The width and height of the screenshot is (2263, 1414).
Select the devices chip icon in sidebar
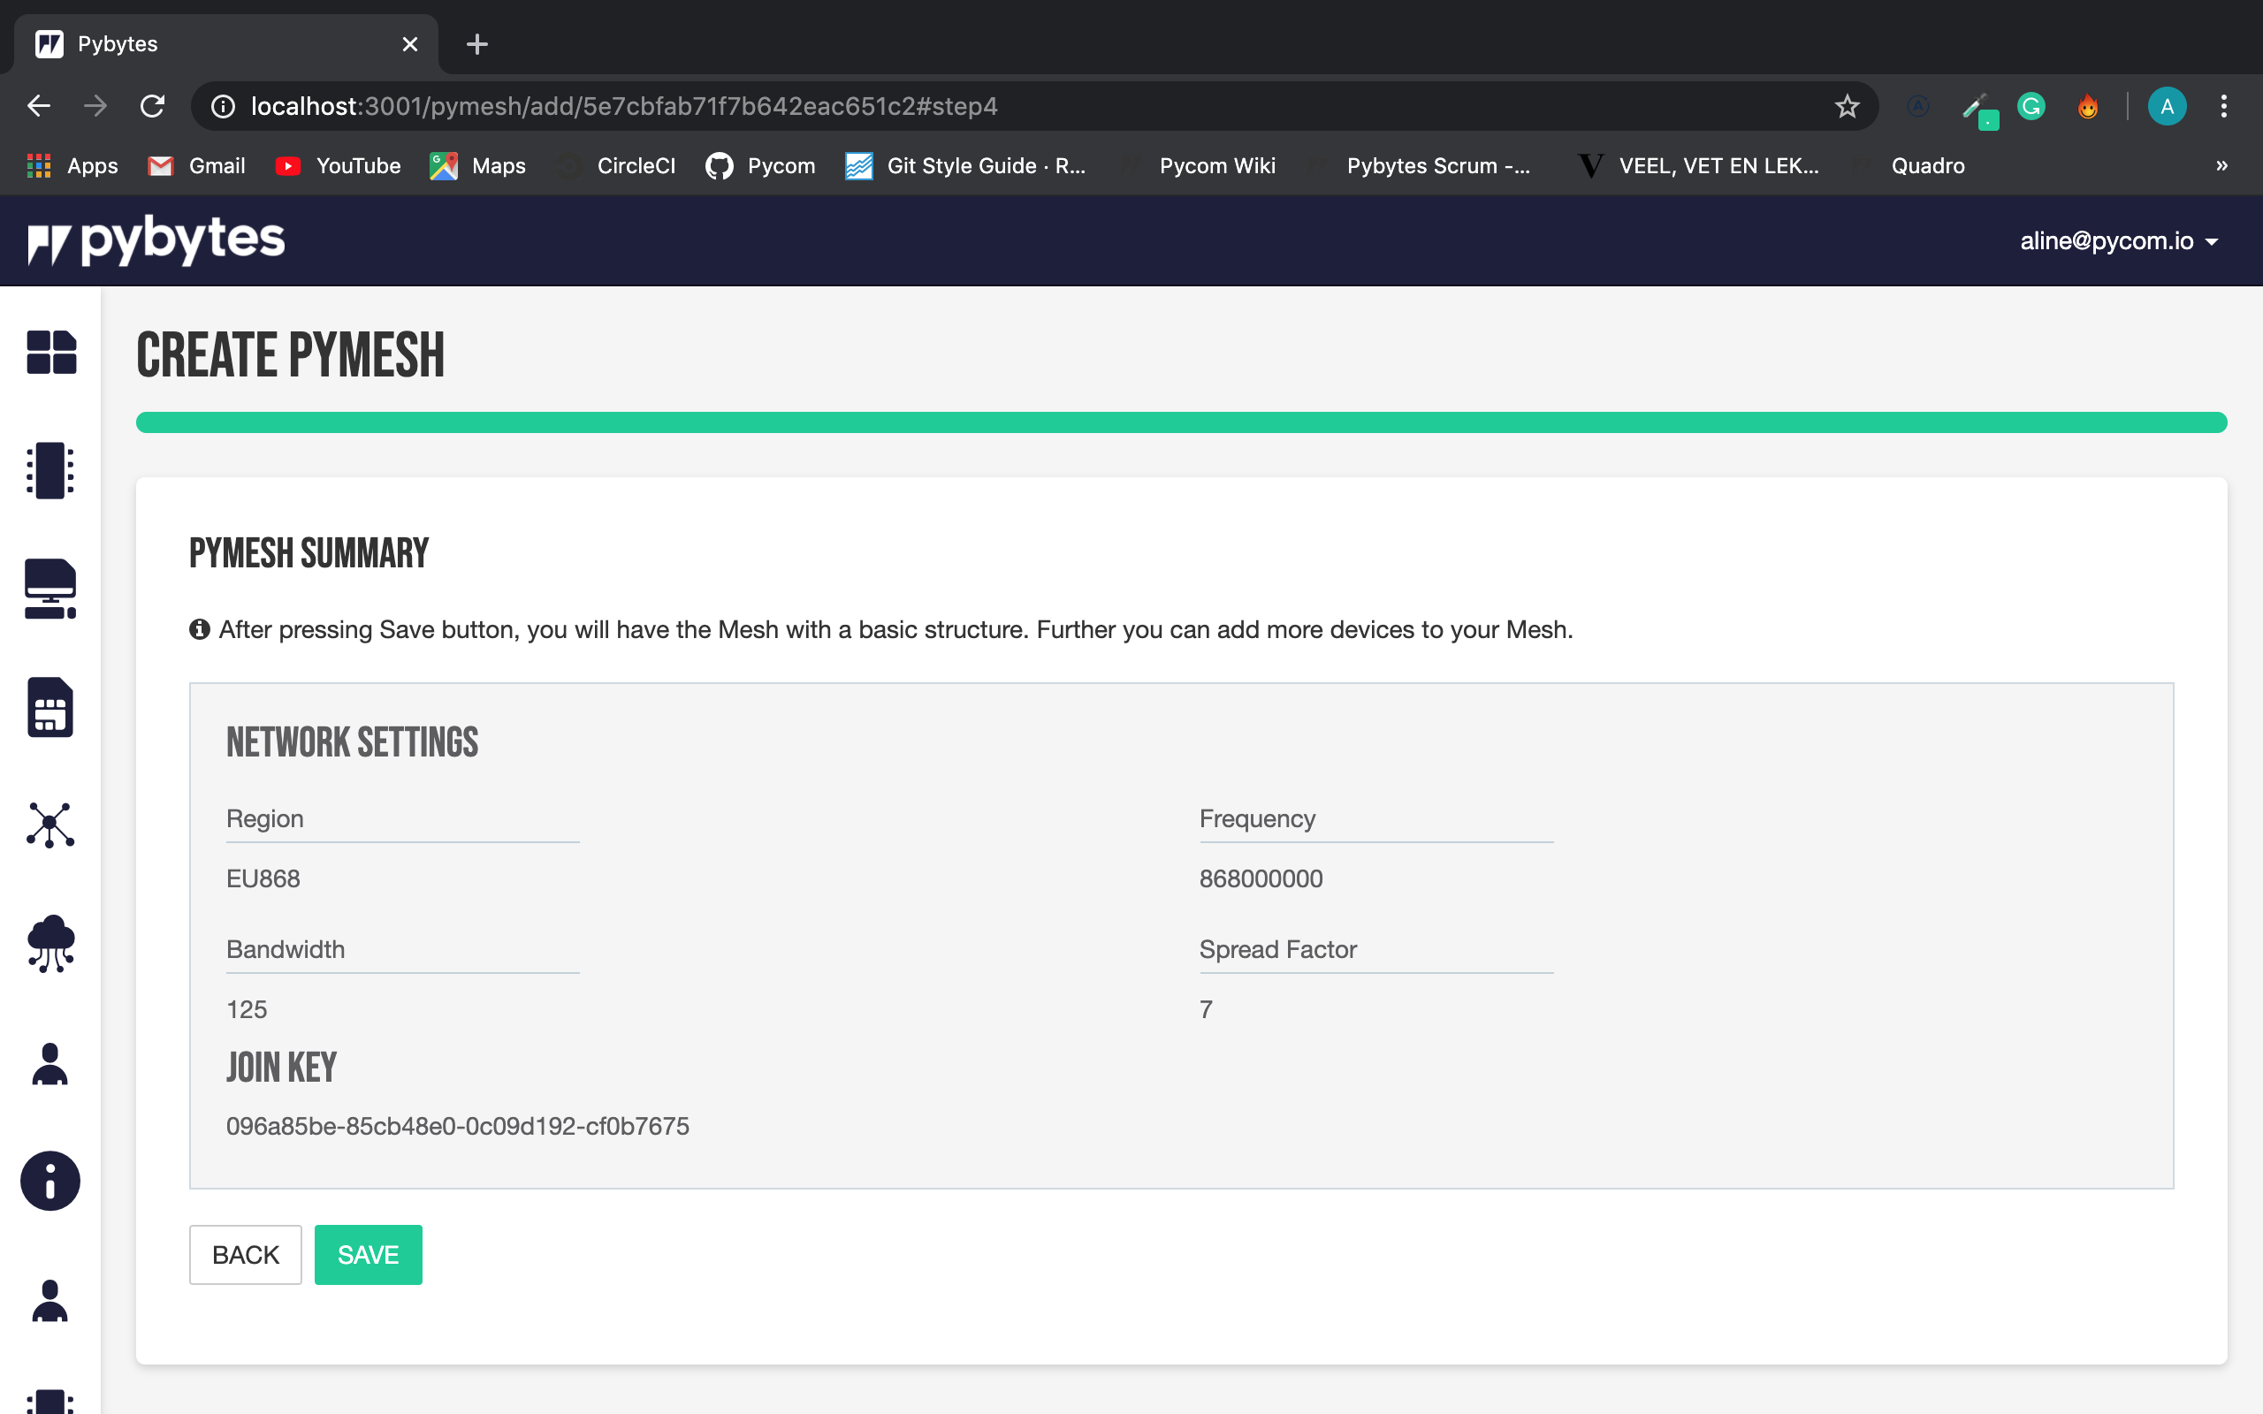coord(50,470)
